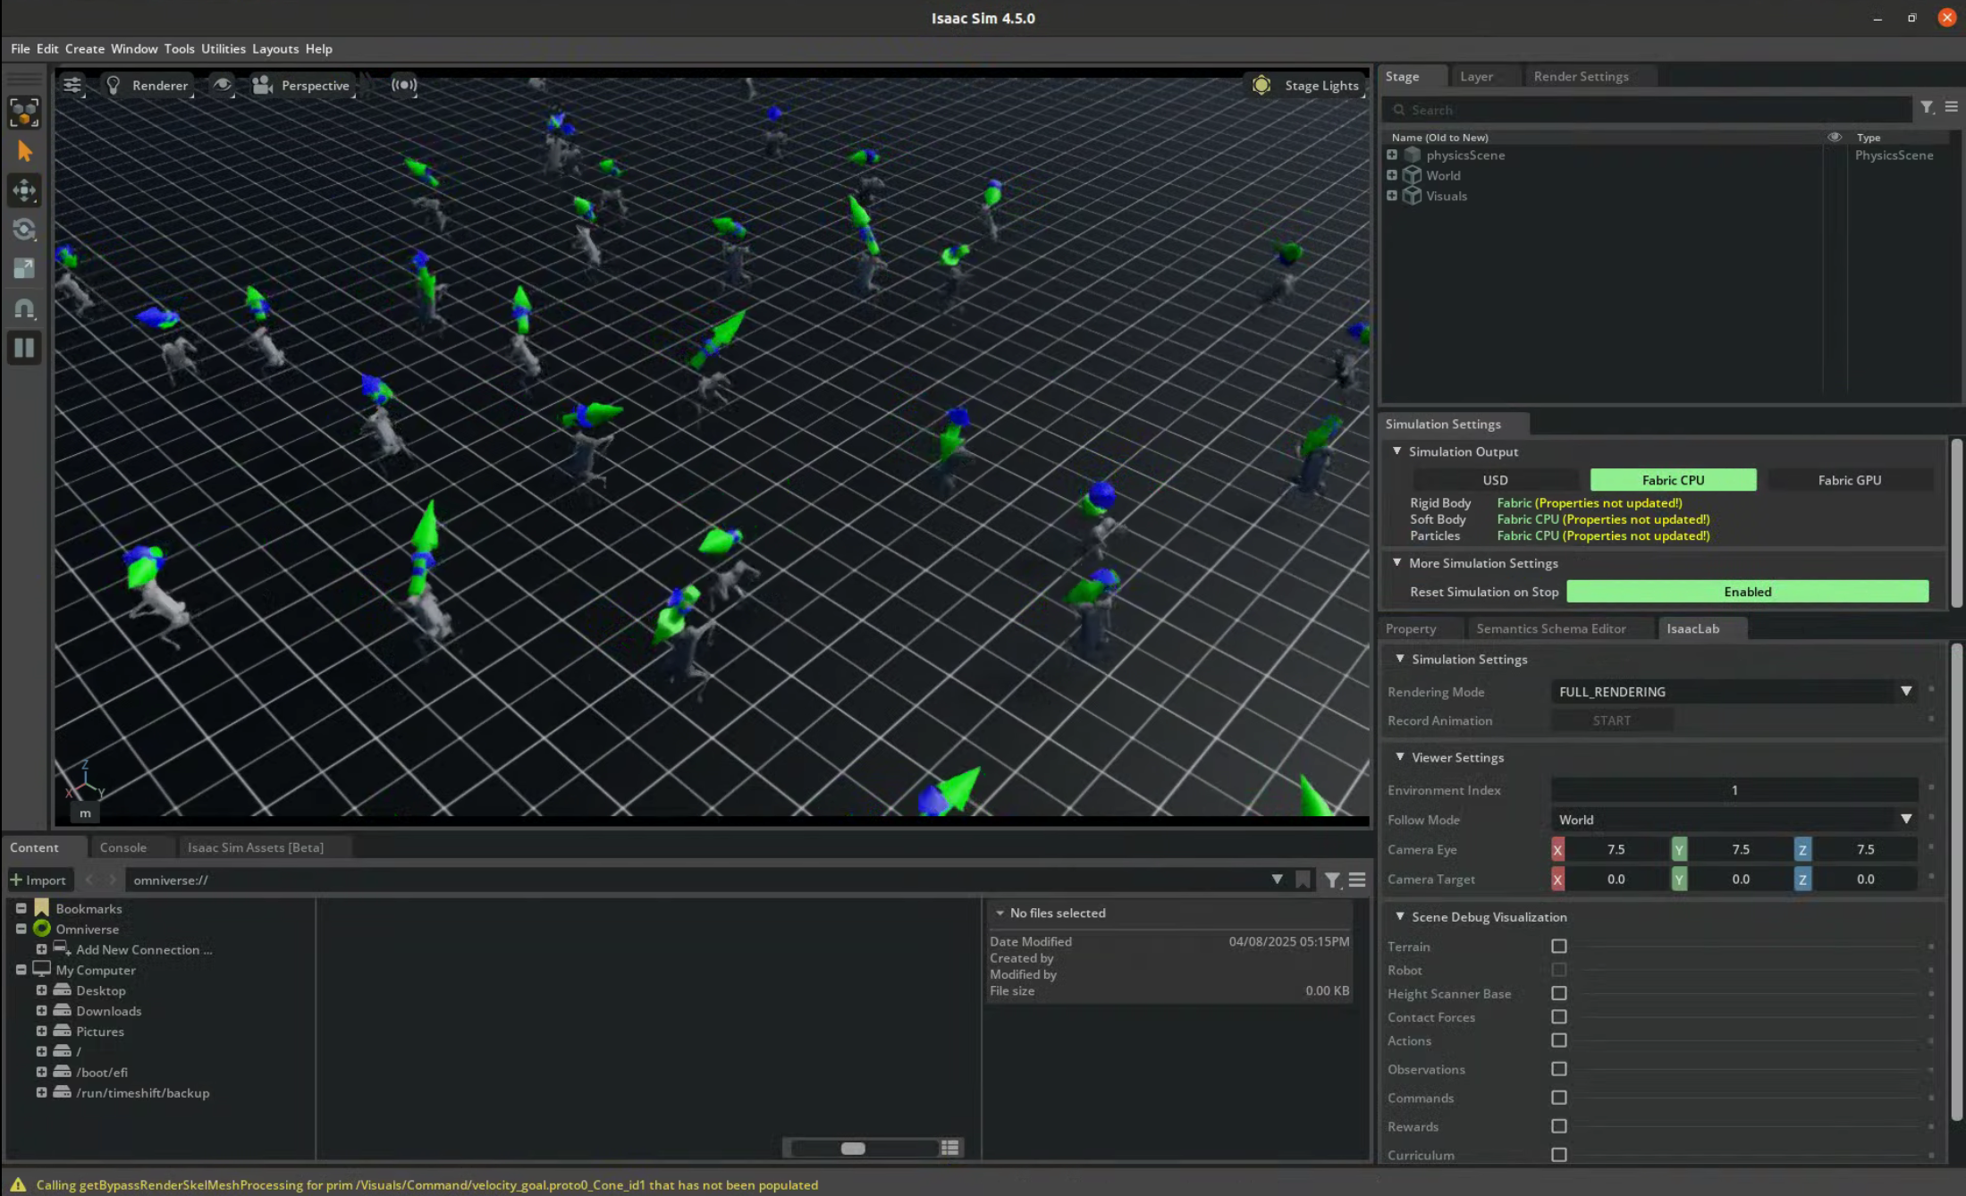
Task: Open the Layouts menu
Action: pyautogui.click(x=274, y=48)
